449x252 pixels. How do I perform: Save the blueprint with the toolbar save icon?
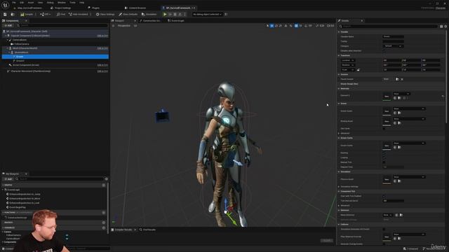tap(5, 14)
